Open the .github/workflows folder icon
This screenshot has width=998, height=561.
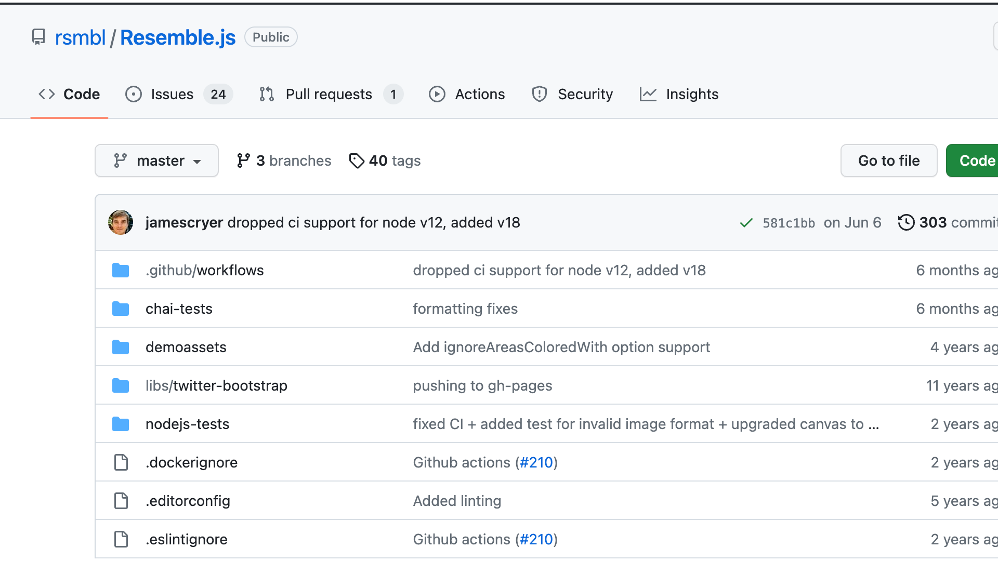click(x=121, y=270)
